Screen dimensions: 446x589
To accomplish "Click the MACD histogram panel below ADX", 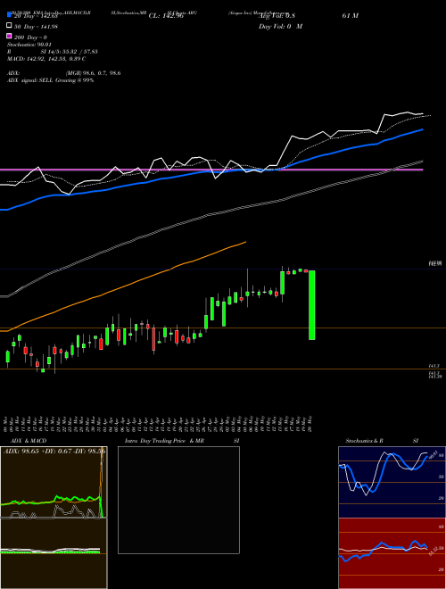I will tap(54, 553).
